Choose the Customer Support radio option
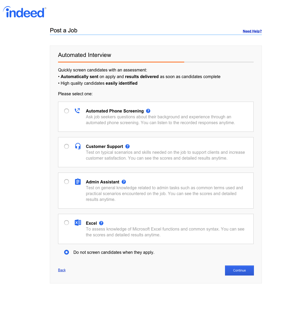Viewport: 304px width, 316px height. [x=67, y=146]
